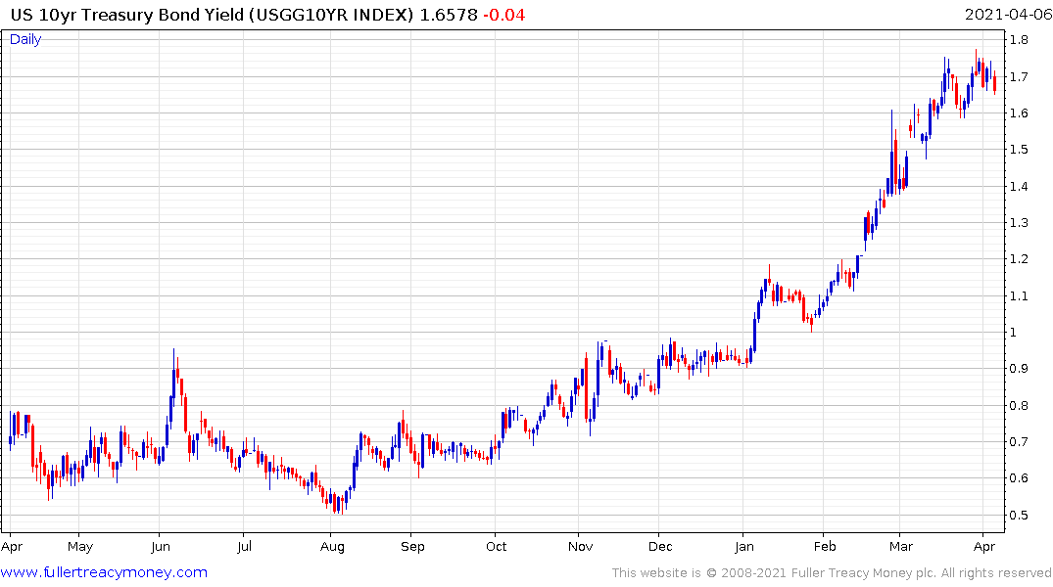Click the 1.6 y-axis label
The image size is (1053, 587).
tap(1019, 113)
